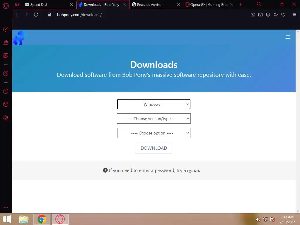Click the edit/share page icon in address bar
The image size is (300, 225).
253,15
